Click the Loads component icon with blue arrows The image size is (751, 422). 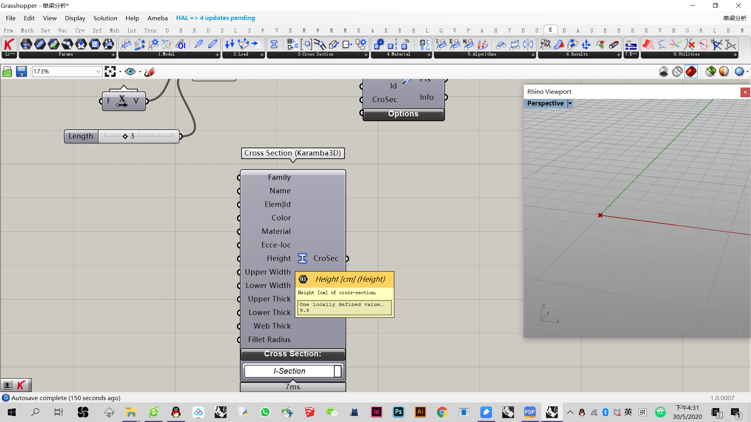[x=230, y=44]
